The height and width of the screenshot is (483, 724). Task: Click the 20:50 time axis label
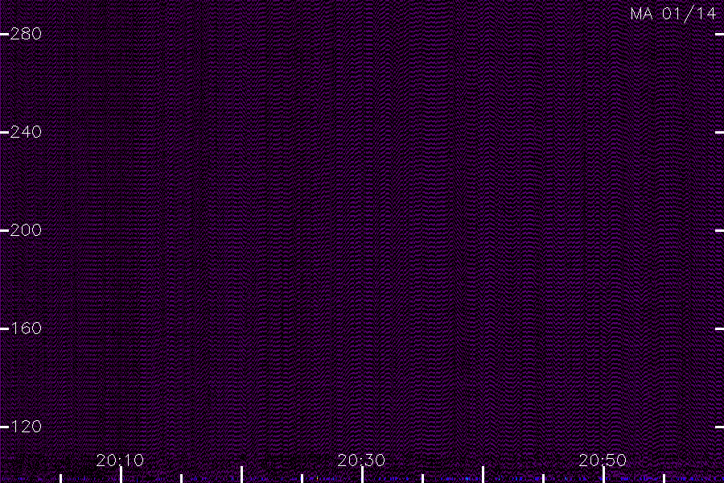(603, 460)
